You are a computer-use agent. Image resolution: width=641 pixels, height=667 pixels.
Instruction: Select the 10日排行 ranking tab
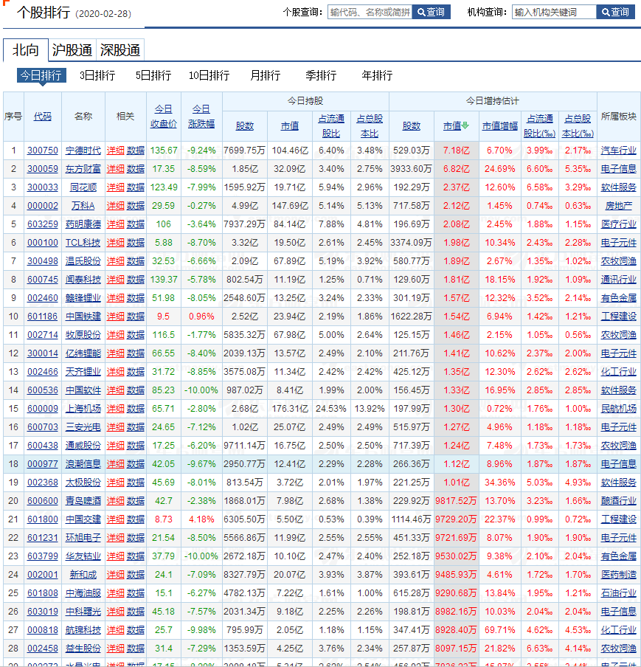point(209,75)
